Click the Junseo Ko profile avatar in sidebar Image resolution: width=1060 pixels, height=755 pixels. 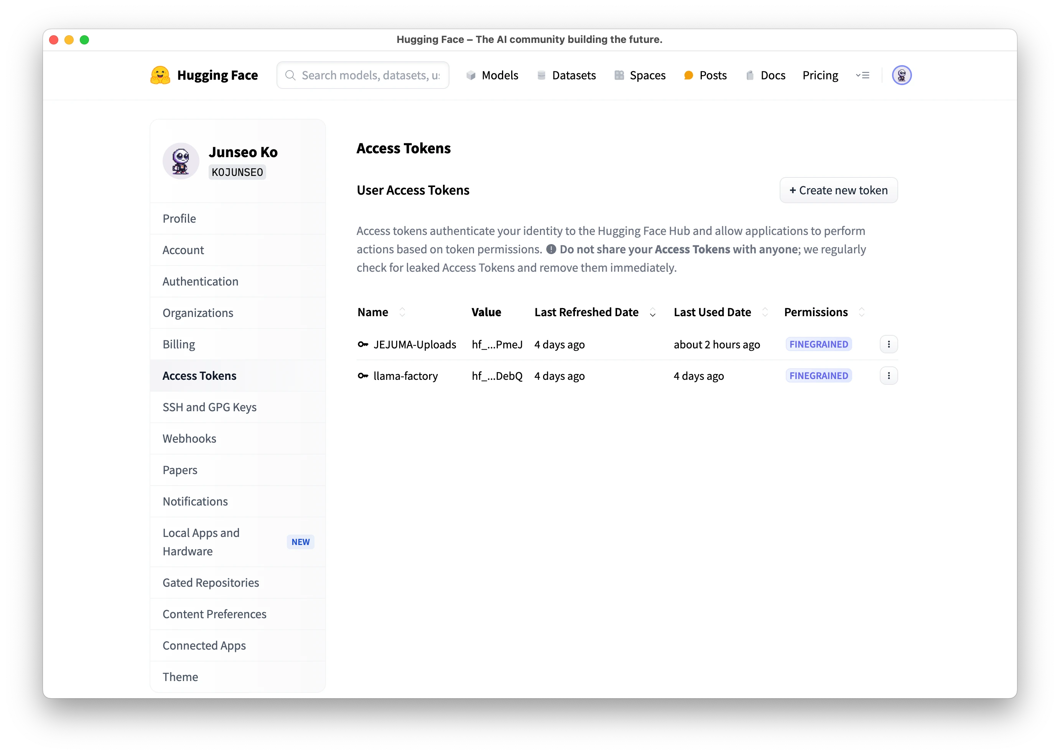pyautogui.click(x=181, y=161)
